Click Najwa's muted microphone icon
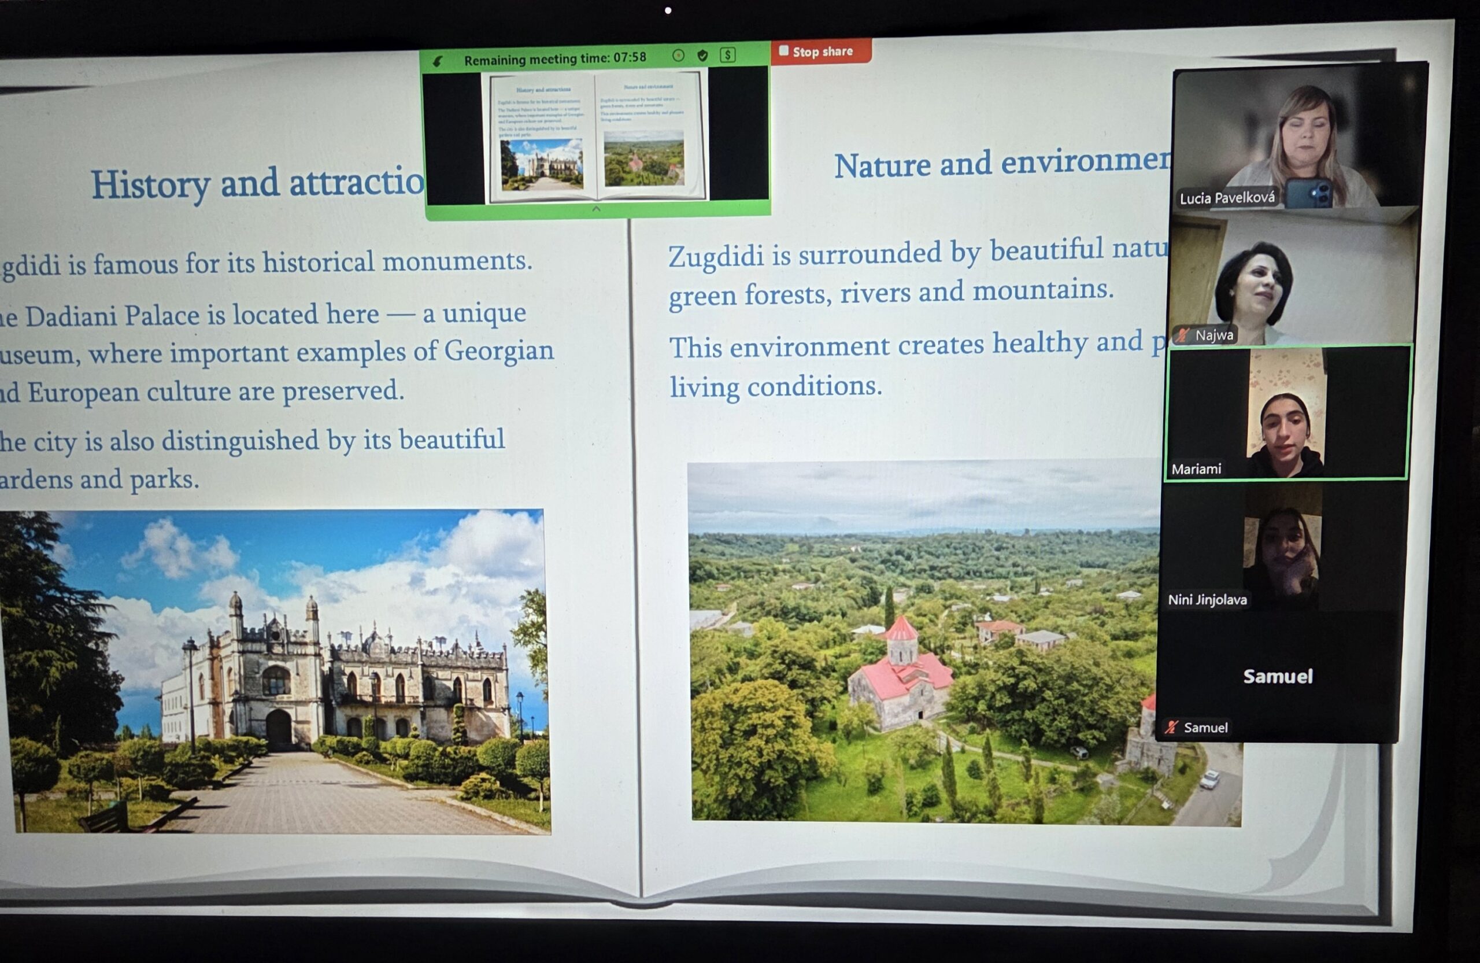The width and height of the screenshot is (1480, 963). pos(1182,335)
